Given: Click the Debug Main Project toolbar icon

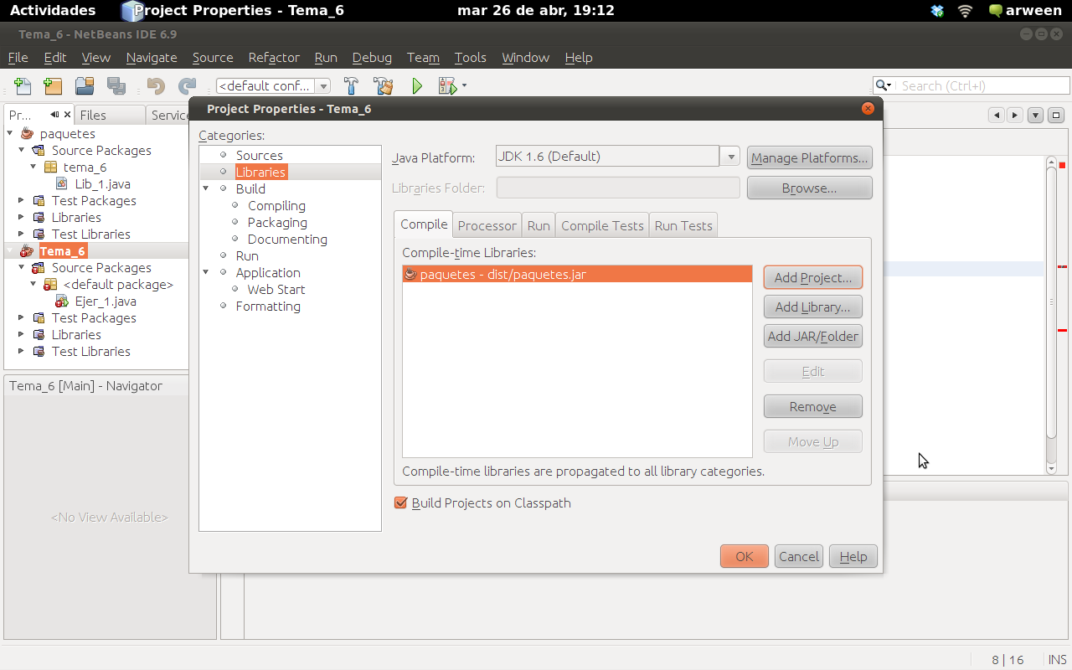Looking at the screenshot, I should coord(446,85).
